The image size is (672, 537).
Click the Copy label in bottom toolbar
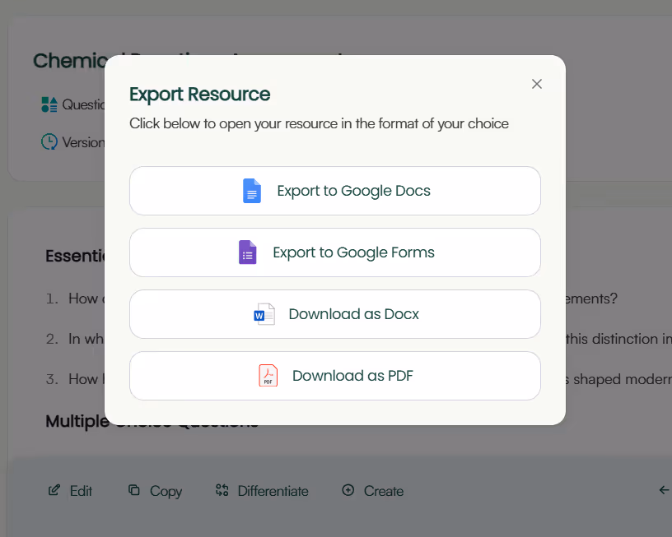click(166, 492)
